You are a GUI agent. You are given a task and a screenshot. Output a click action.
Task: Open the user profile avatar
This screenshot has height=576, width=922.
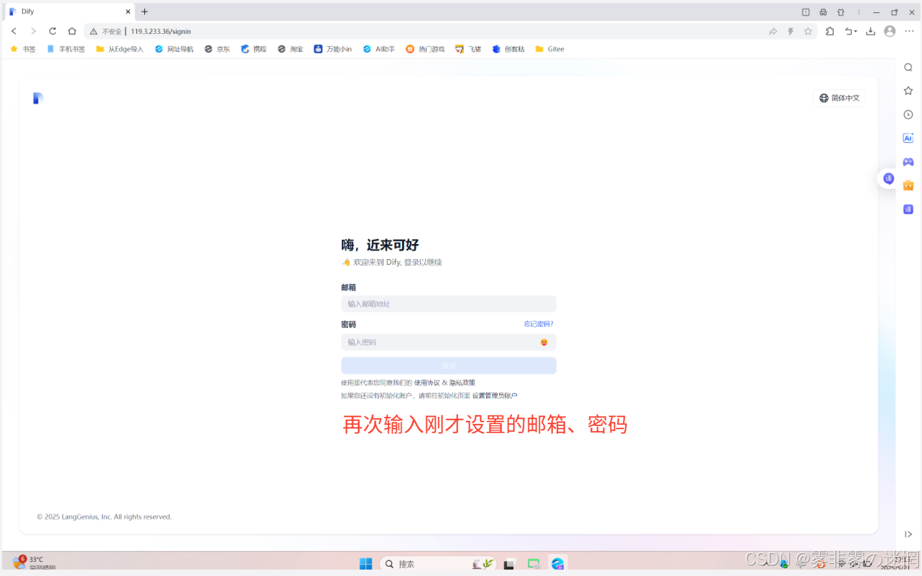coord(890,31)
